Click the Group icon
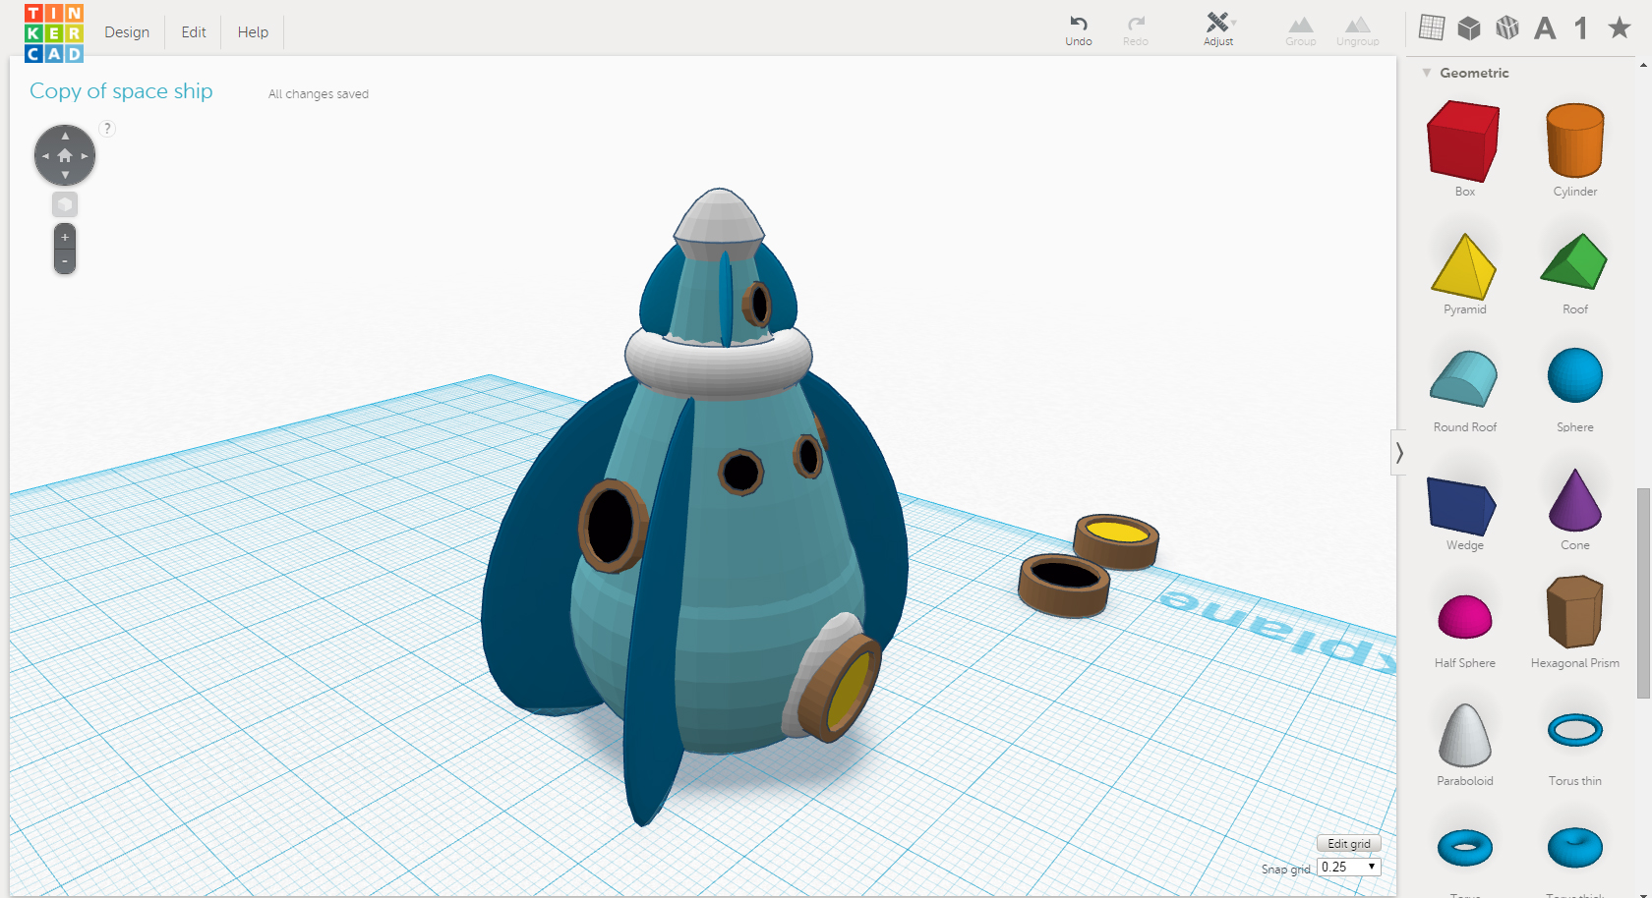This screenshot has width=1652, height=898. coord(1301,29)
